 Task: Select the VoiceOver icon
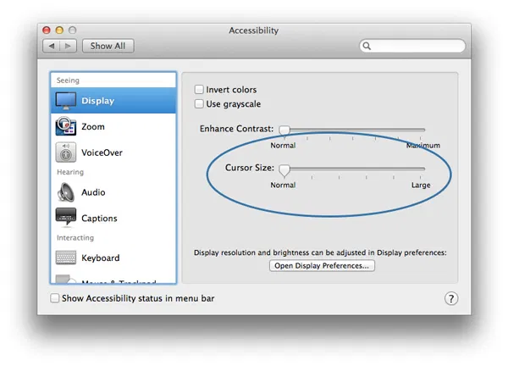[x=66, y=152]
